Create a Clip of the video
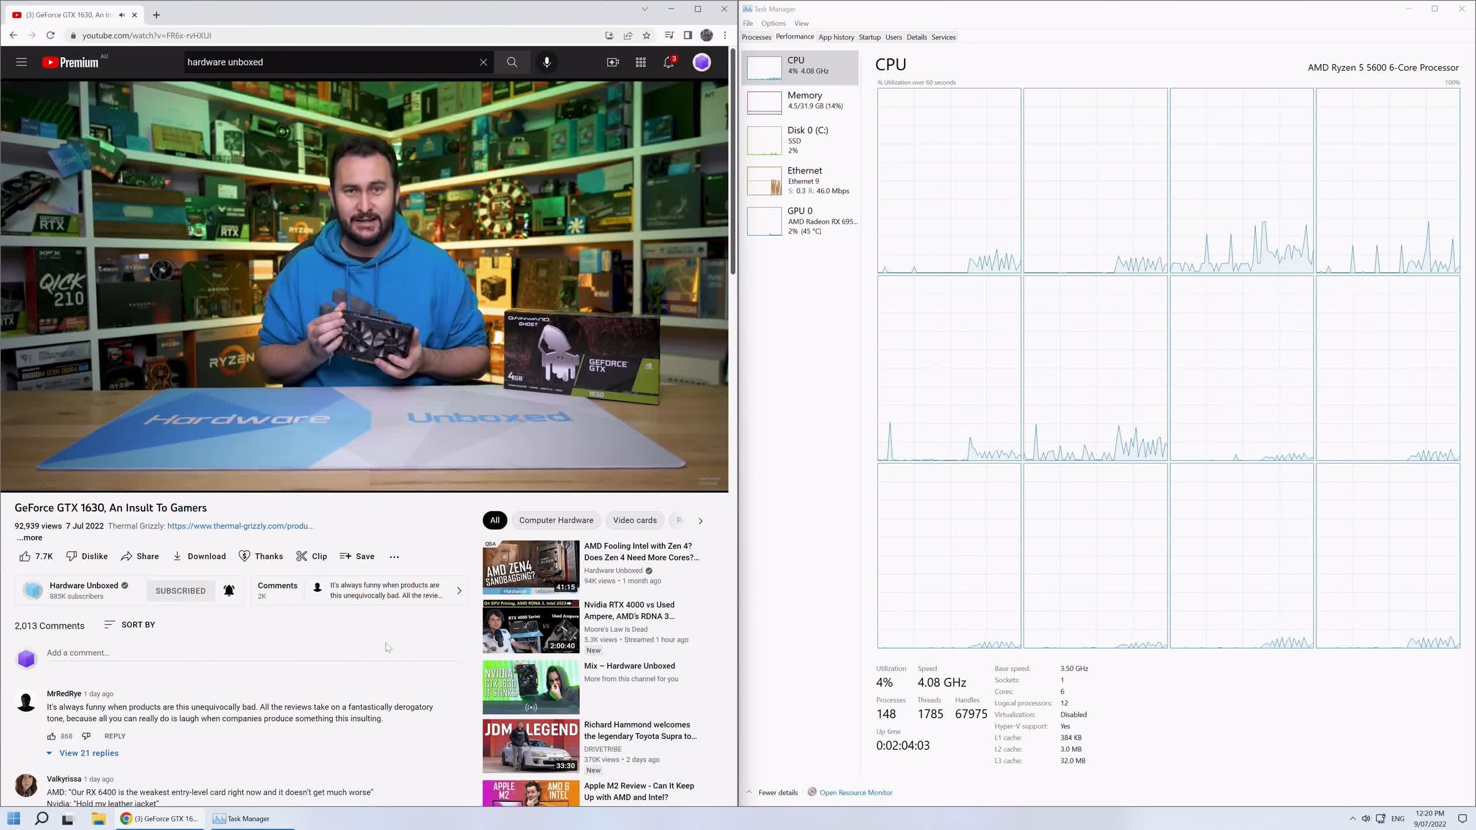 point(311,556)
